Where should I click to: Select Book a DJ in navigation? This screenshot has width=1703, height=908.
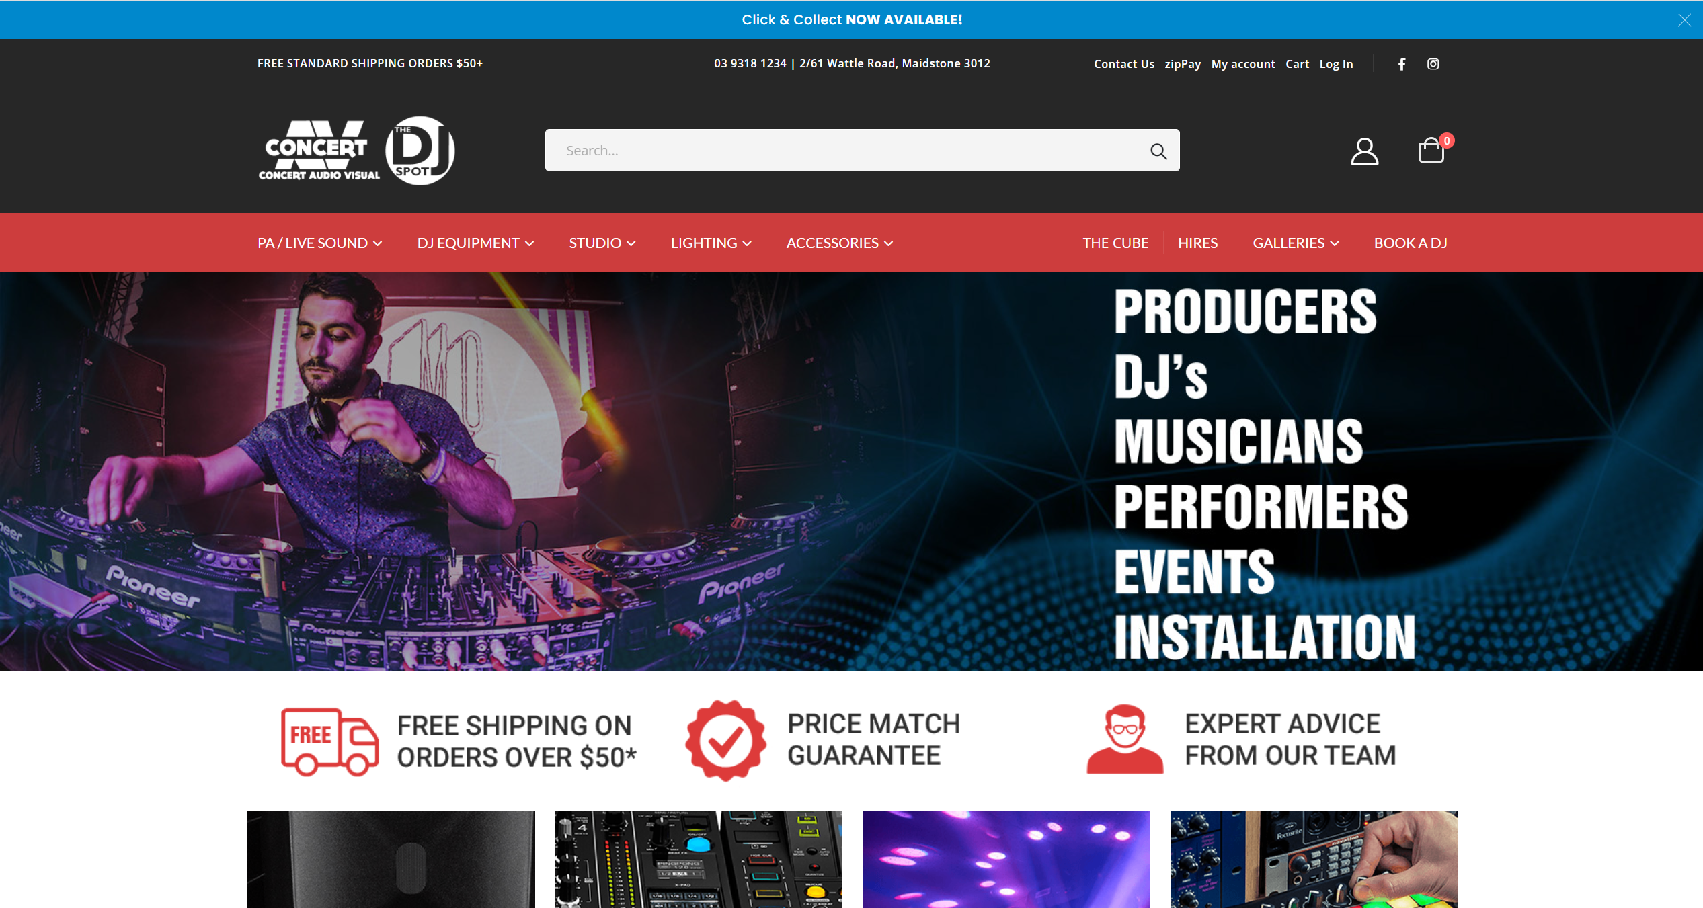1411,243
